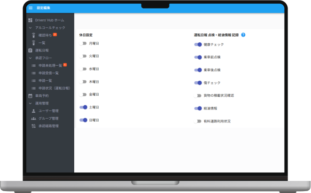Image resolution: width=311 pixels, height=193 pixels.
Task: Turn off the 給油情報 switch
Action: pyautogui.click(x=198, y=108)
